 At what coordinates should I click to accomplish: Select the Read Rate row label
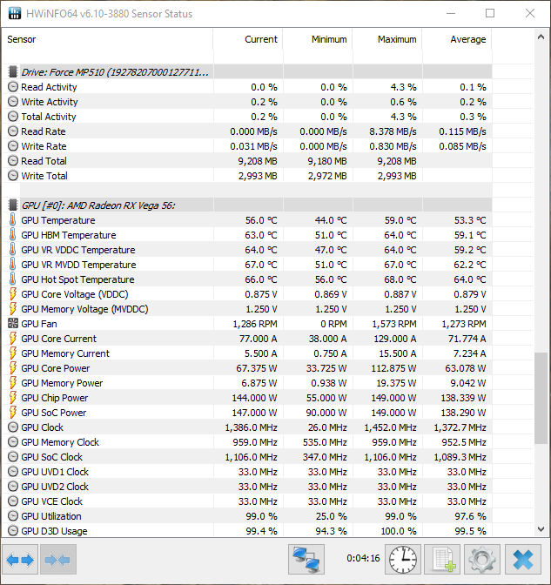point(44,131)
